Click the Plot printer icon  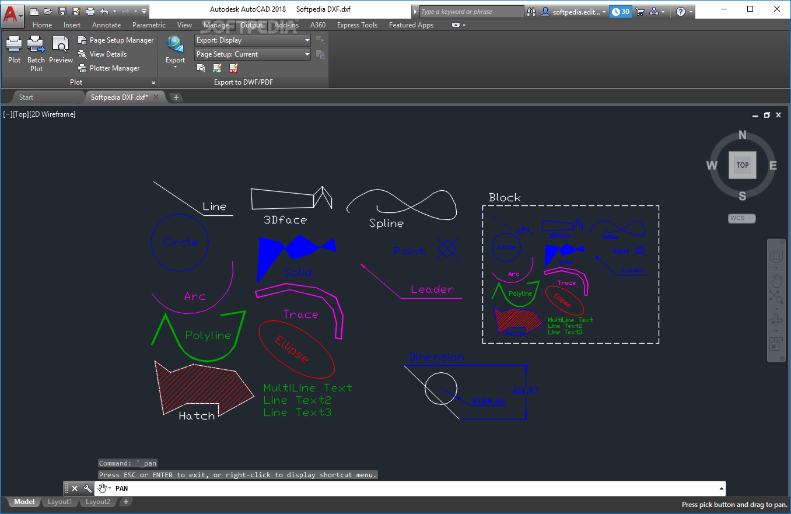[x=14, y=44]
